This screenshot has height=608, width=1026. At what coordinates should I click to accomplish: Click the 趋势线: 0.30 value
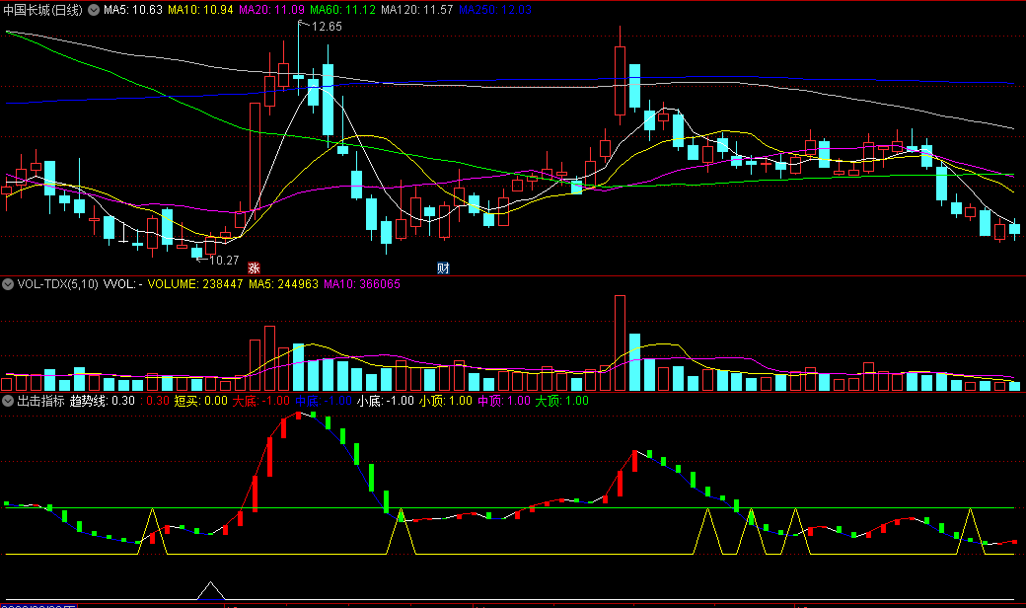102,401
